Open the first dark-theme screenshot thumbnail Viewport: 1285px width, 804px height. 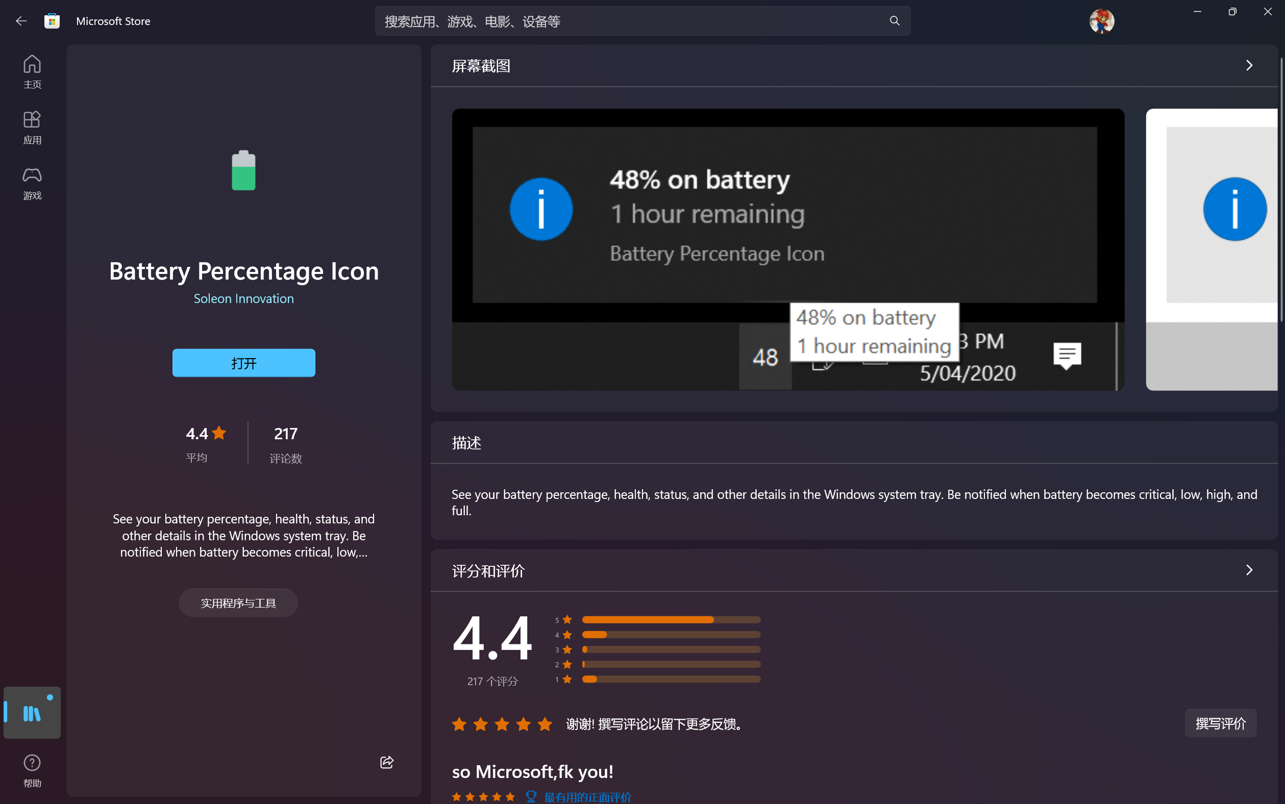[x=788, y=249]
